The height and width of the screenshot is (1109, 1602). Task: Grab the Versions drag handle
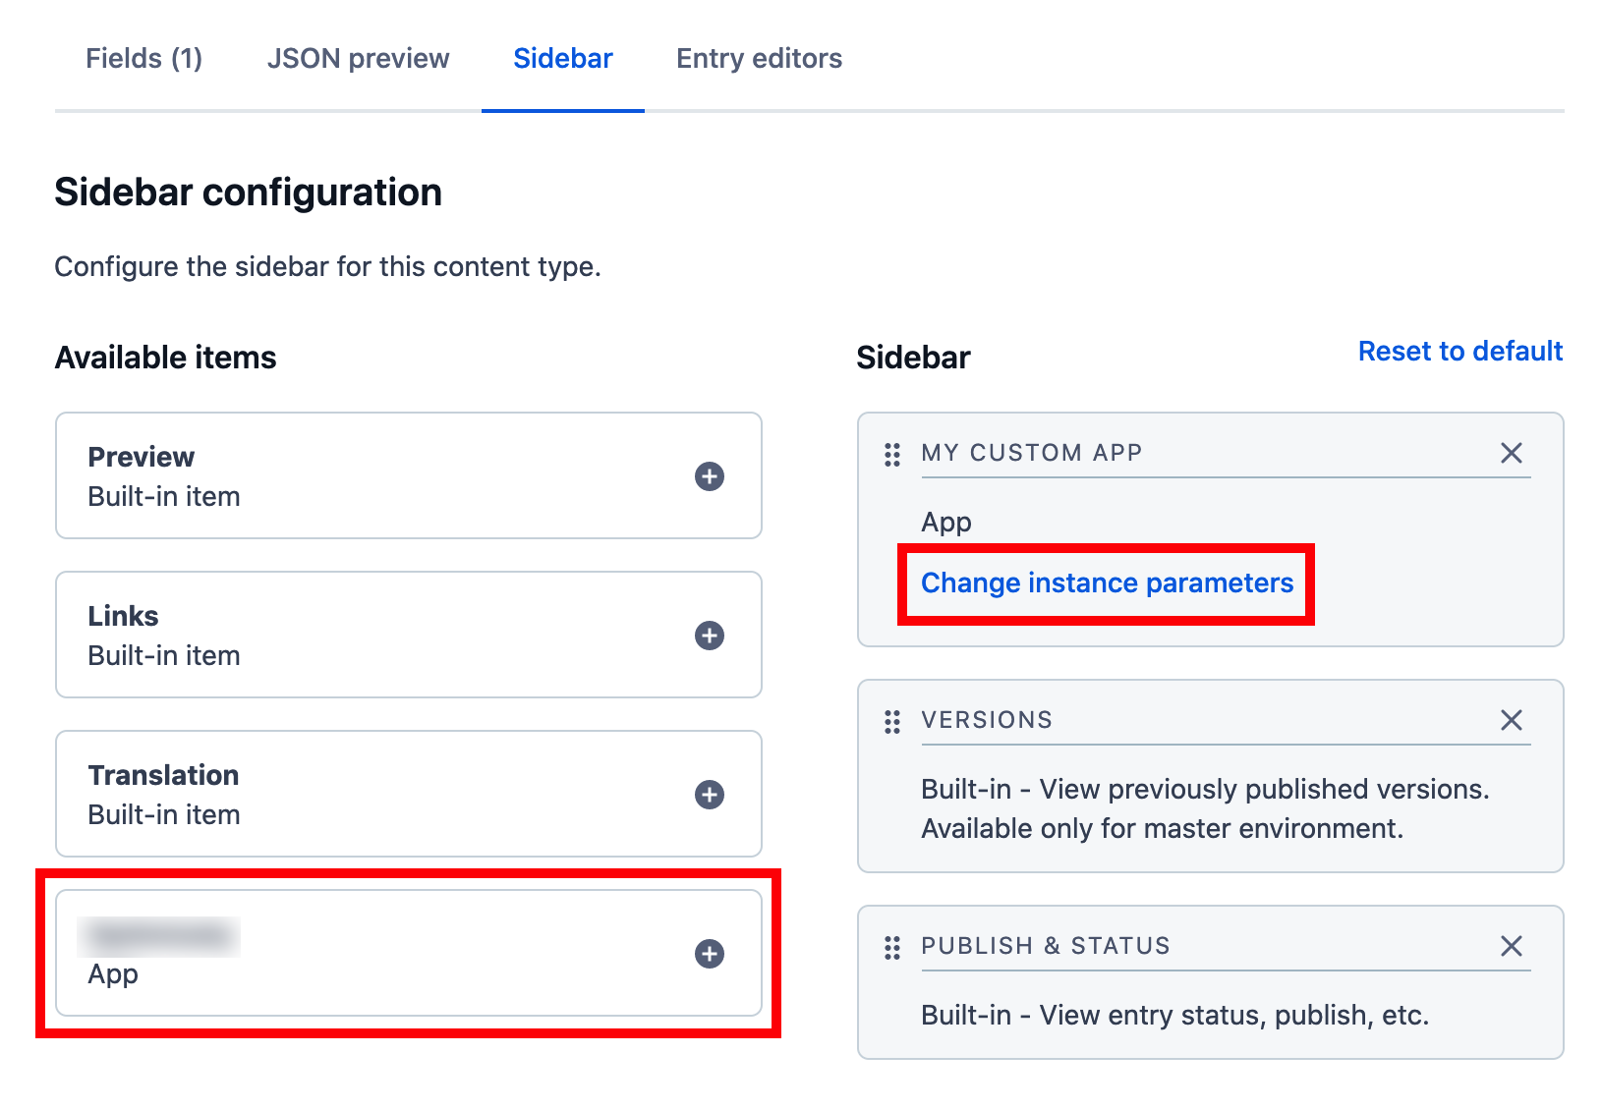[892, 722]
